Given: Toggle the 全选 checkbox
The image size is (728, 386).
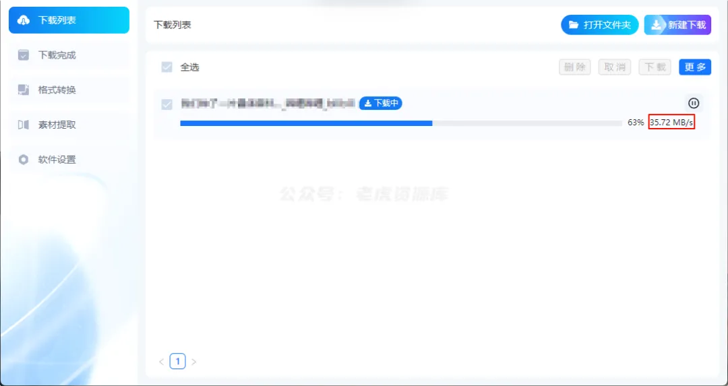Looking at the screenshot, I should coord(166,67).
